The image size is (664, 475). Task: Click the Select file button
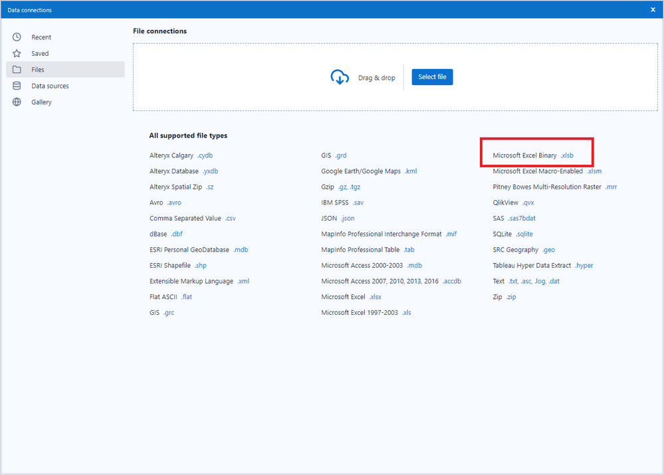(x=432, y=77)
